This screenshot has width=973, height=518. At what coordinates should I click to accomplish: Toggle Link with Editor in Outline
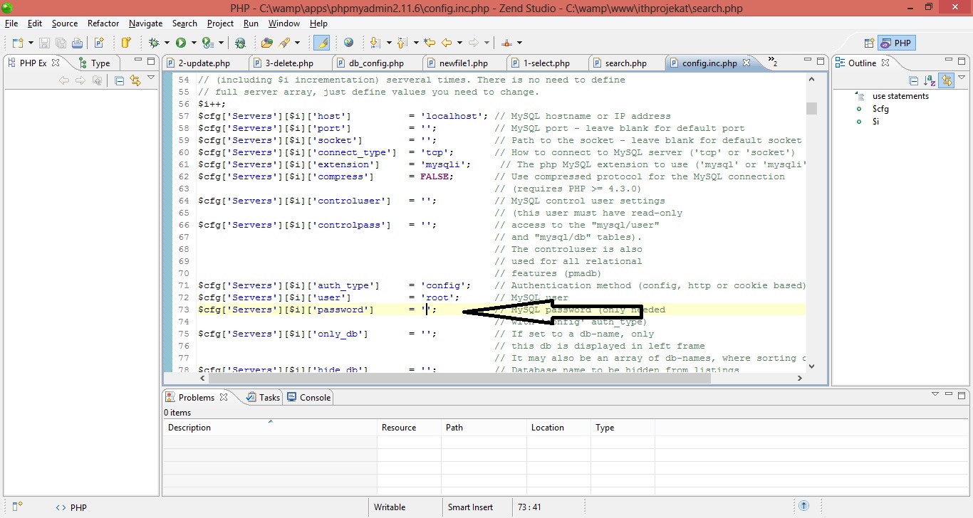tap(946, 80)
